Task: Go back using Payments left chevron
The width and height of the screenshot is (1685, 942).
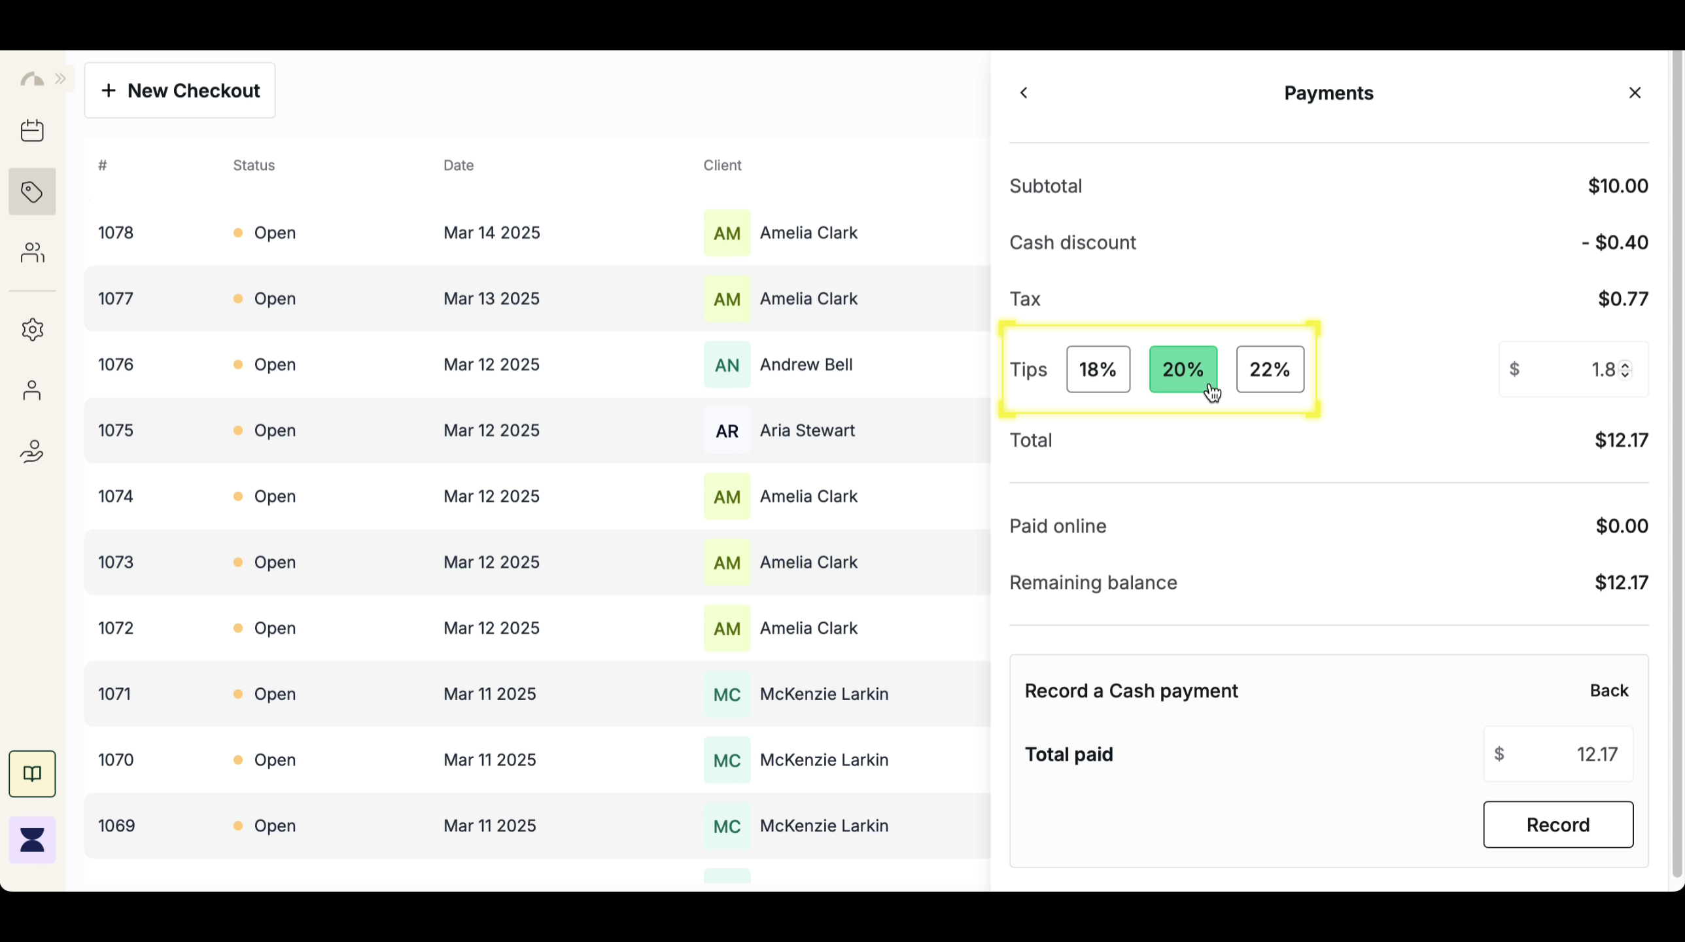Action: coord(1024,93)
